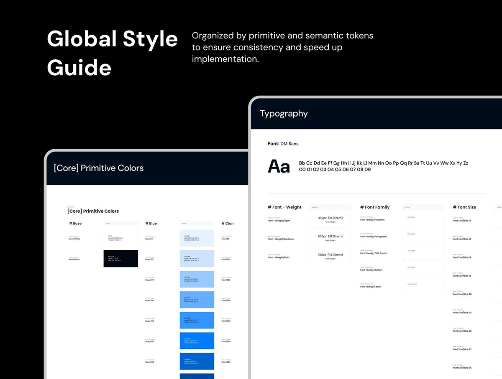The width and height of the screenshot is (502, 379).
Task: Click the '# Blue' column heading
Action: point(151,224)
